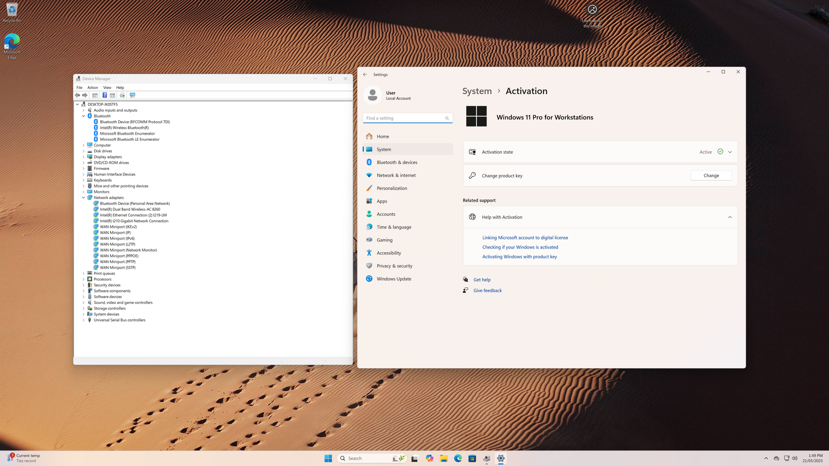Expand Audio inputs and outputs category

(x=83, y=110)
